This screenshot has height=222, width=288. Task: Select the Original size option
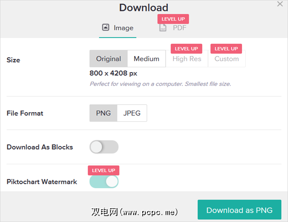pos(108,59)
